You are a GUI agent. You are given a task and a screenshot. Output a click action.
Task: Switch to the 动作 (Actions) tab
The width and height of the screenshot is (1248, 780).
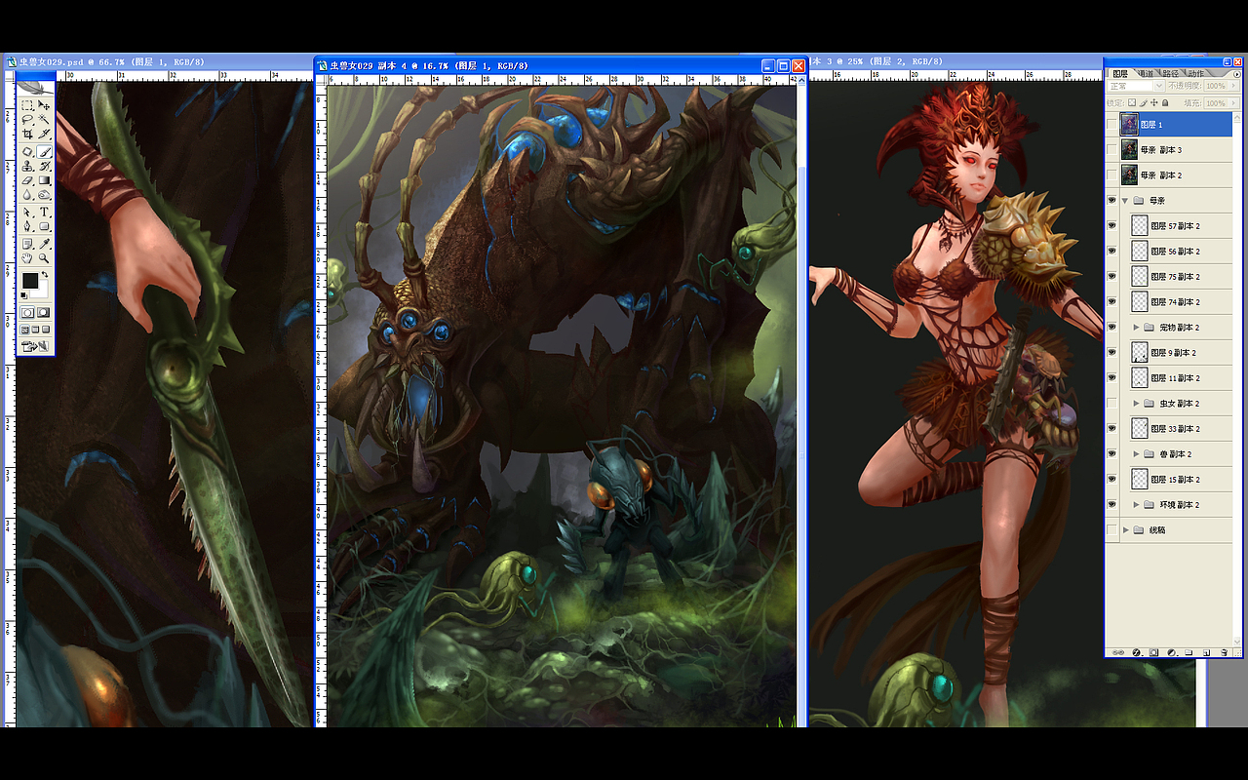click(1195, 73)
